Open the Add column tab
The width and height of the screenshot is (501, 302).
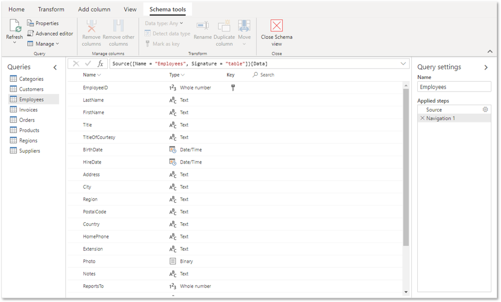coord(94,9)
